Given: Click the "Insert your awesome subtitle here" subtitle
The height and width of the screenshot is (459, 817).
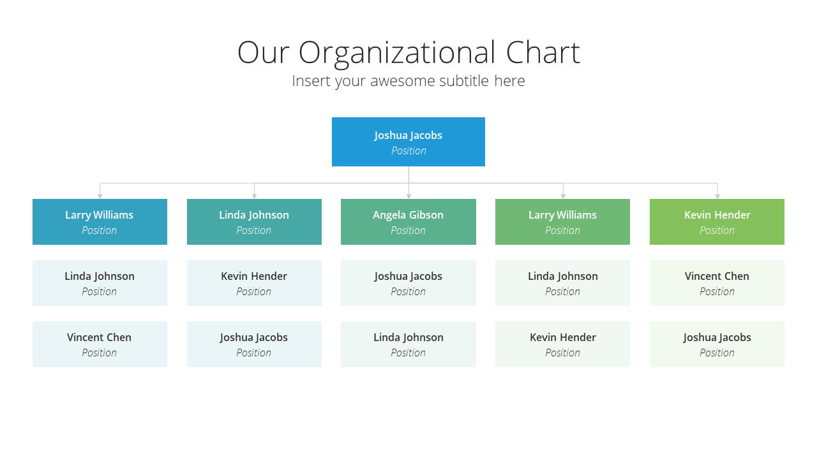Looking at the screenshot, I should (408, 81).
